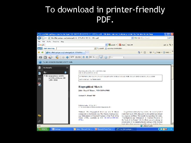
Task: Click the PDF page number field
Action: (72, 57)
